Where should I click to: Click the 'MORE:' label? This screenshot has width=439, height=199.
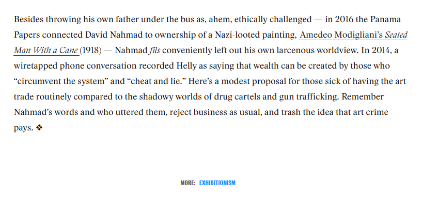point(188,183)
